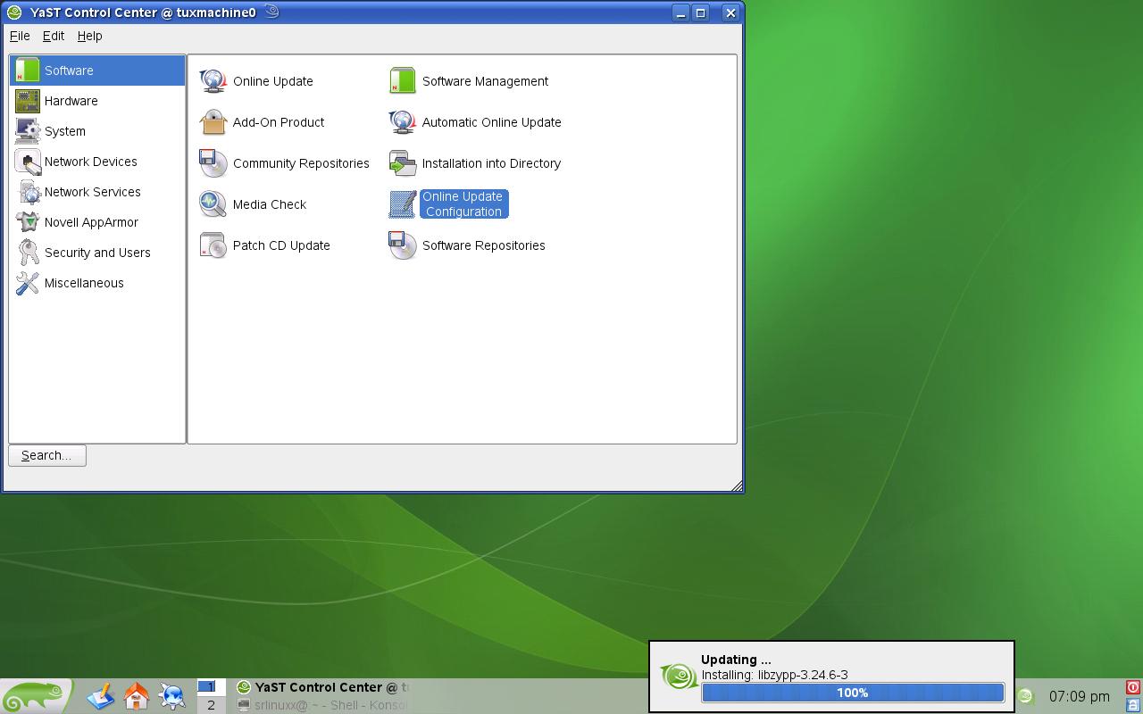Screen dimensions: 1143x714
Task: Open the Software Repositories icon
Action: coord(403,245)
